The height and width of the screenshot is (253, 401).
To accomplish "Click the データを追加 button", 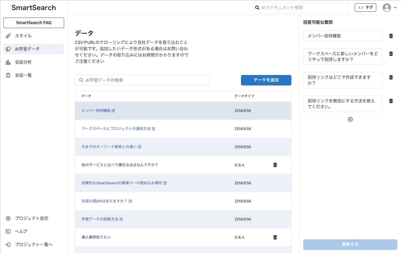I will point(266,80).
